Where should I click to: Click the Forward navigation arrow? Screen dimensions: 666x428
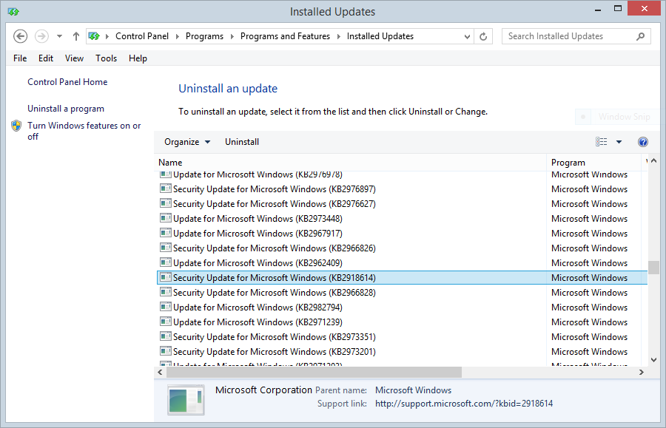[41, 36]
